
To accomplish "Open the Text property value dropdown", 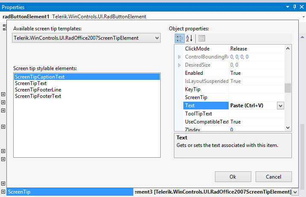I will [280, 106].
